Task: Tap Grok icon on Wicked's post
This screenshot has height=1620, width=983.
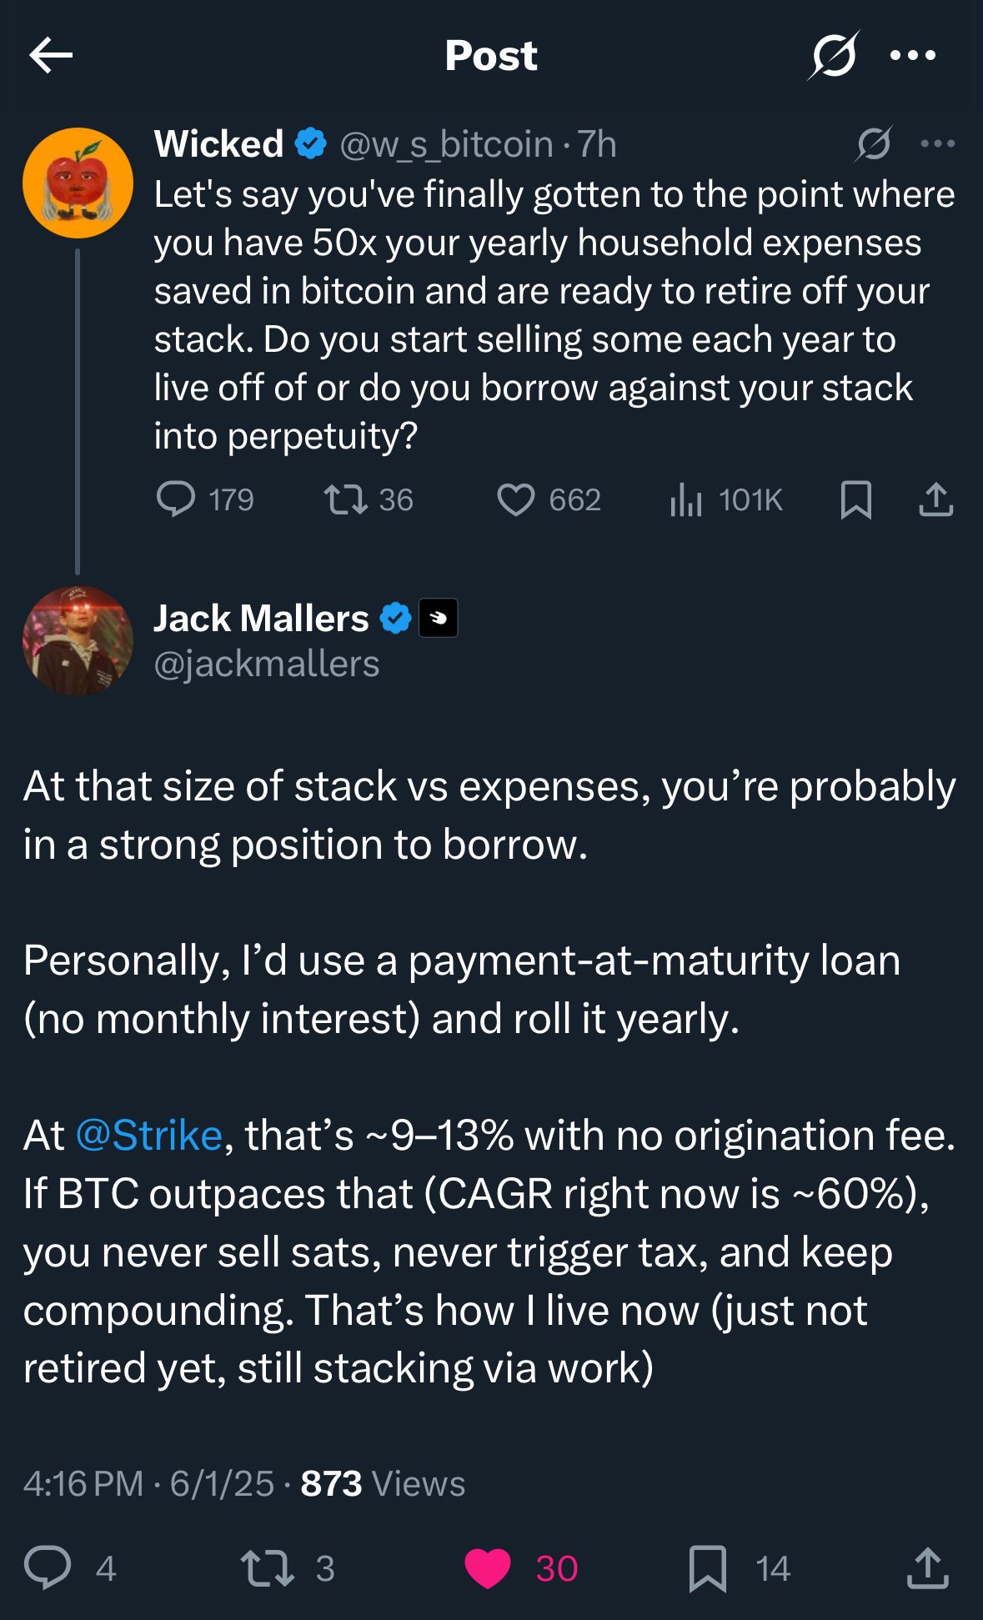Action: pos(874,144)
